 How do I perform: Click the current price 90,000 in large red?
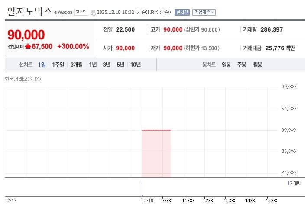[x=26, y=35]
